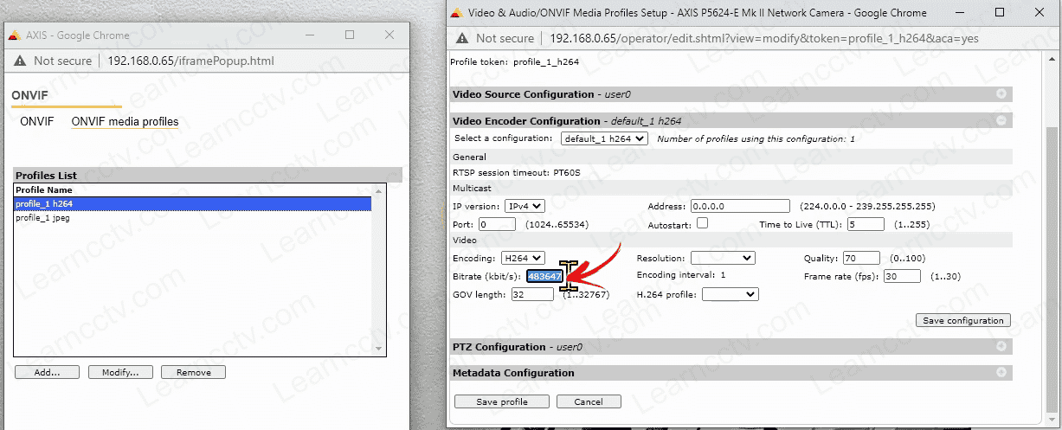Open the H.264 profile dropdown
This screenshot has width=1062, height=430.
[730, 294]
